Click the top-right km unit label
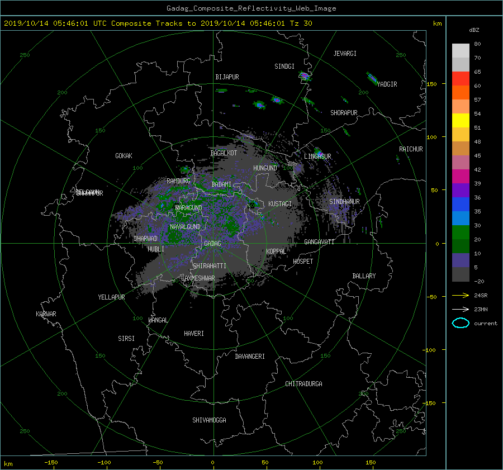This screenshot has height=470, width=503. [x=437, y=23]
